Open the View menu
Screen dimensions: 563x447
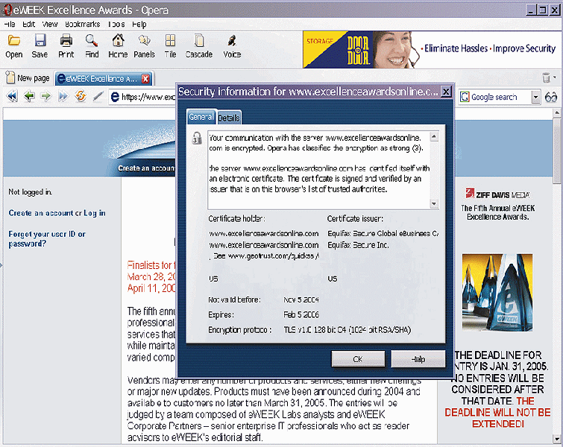pos(50,24)
